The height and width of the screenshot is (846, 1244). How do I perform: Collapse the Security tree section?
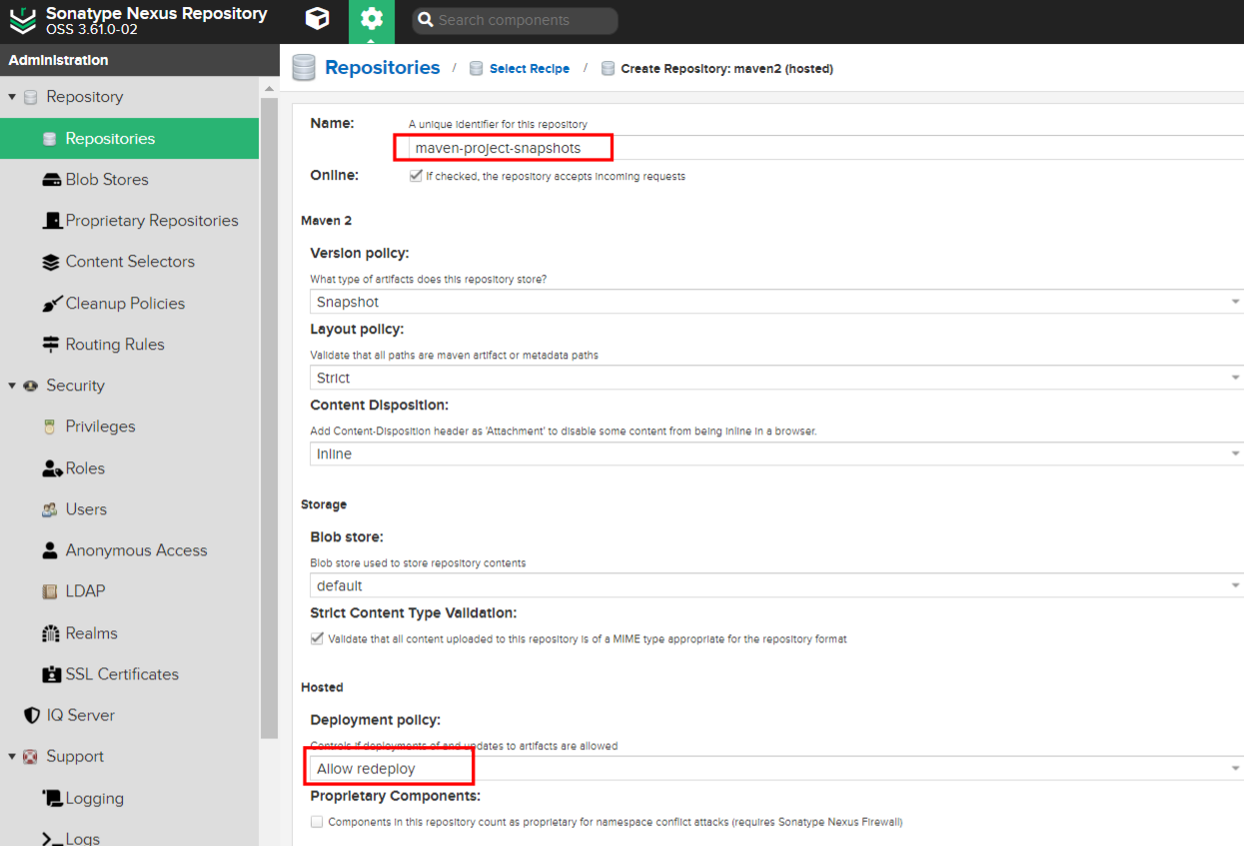[12, 386]
